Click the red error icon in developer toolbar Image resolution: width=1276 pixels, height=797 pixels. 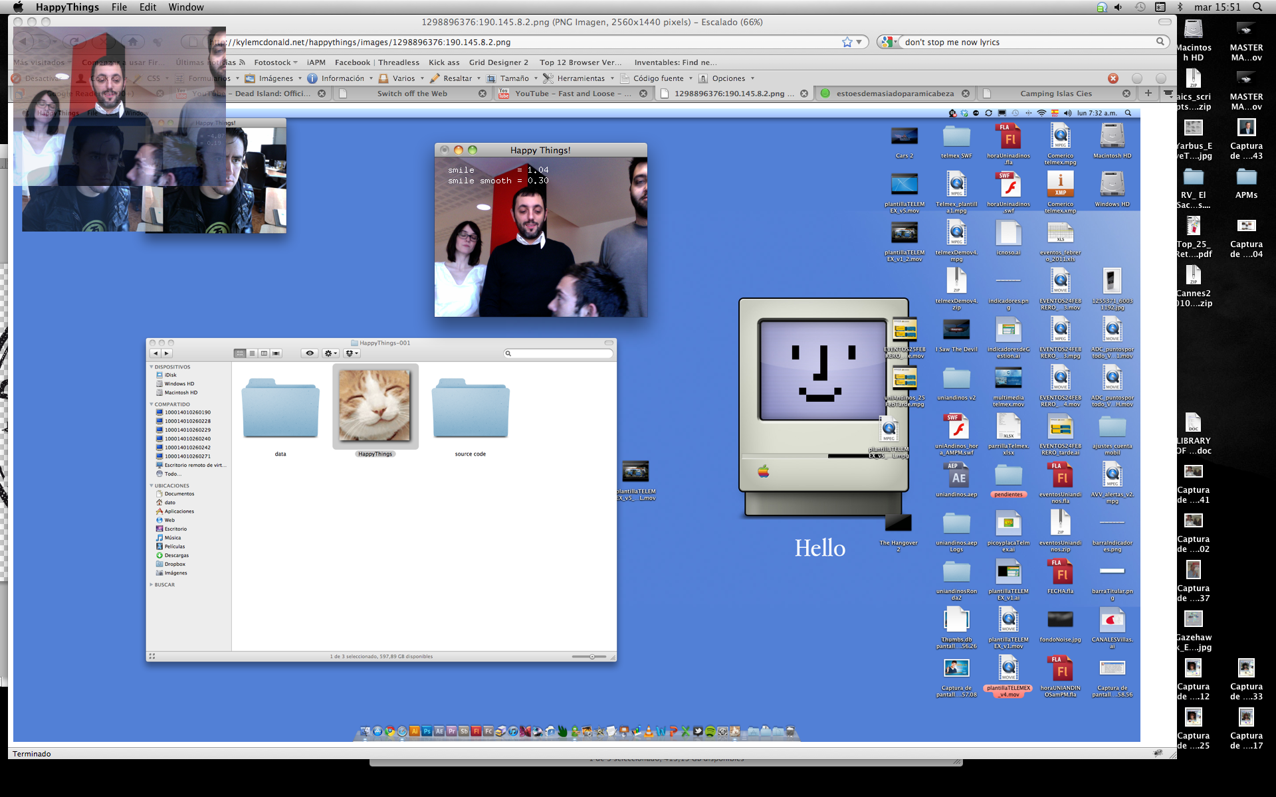point(1113,78)
